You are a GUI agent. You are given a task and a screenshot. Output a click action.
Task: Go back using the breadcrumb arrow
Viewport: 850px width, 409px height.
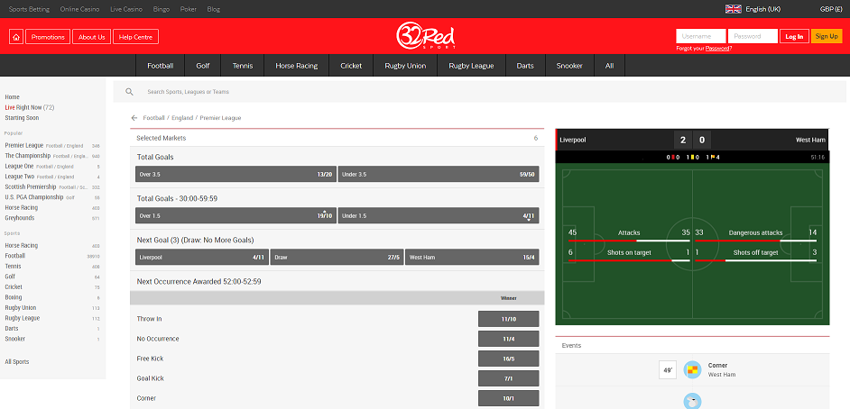134,118
